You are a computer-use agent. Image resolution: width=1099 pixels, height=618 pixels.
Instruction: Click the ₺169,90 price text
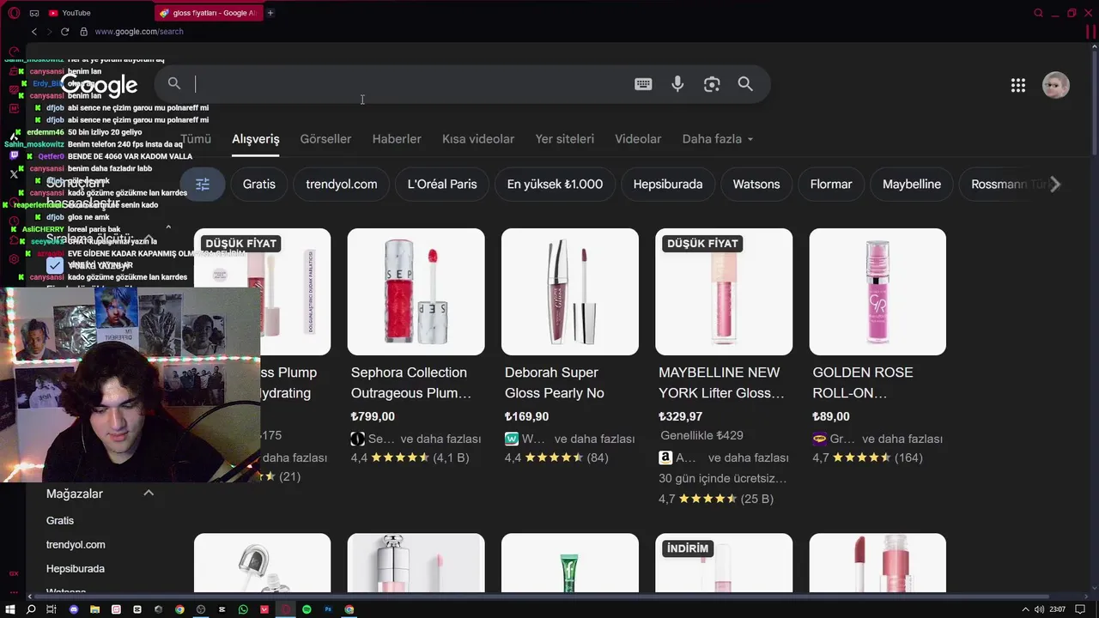(x=526, y=417)
